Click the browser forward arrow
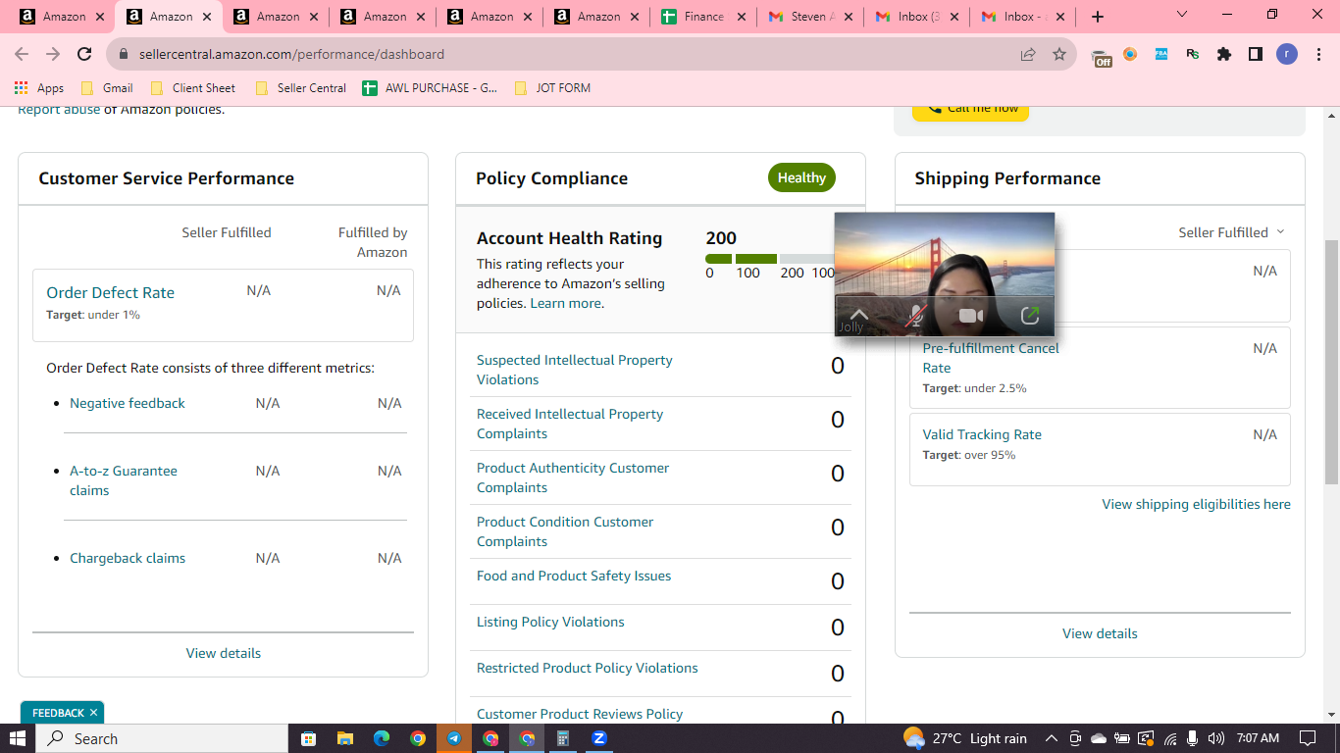1340x753 pixels. click(53, 54)
